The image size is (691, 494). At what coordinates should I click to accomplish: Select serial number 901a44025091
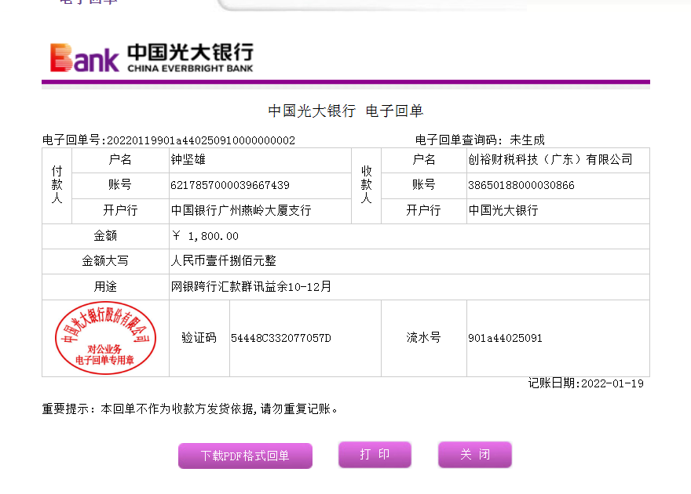pos(505,338)
